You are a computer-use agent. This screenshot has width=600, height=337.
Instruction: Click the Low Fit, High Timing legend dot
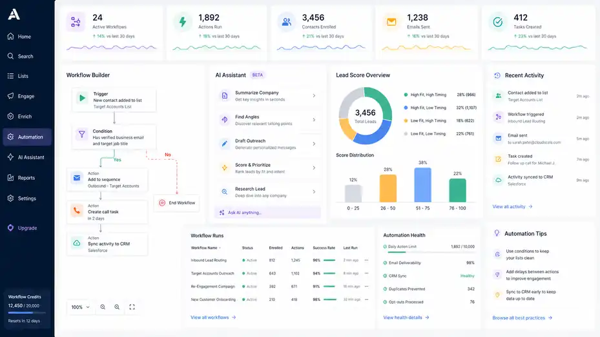click(x=406, y=120)
